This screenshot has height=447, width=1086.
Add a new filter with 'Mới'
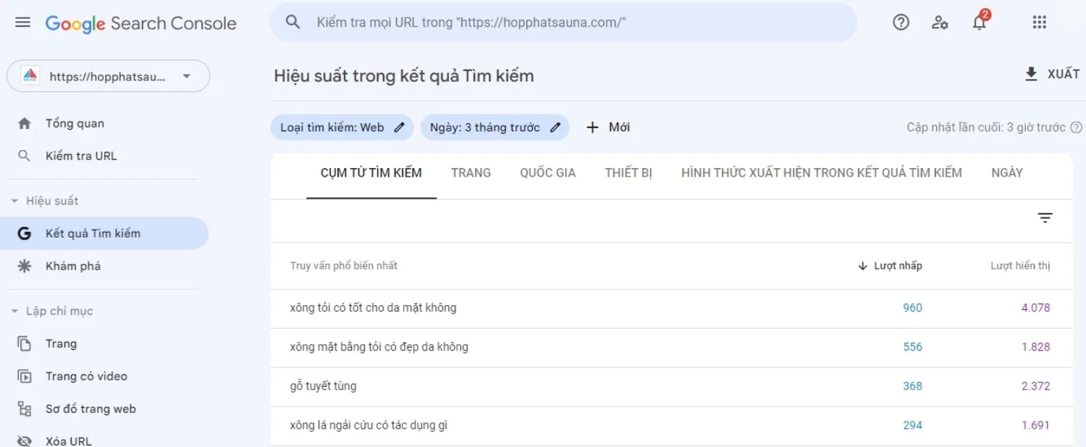click(608, 128)
